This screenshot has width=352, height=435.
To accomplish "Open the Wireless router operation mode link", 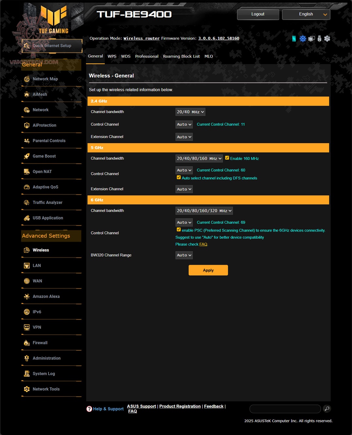I will (x=141, y=38).
